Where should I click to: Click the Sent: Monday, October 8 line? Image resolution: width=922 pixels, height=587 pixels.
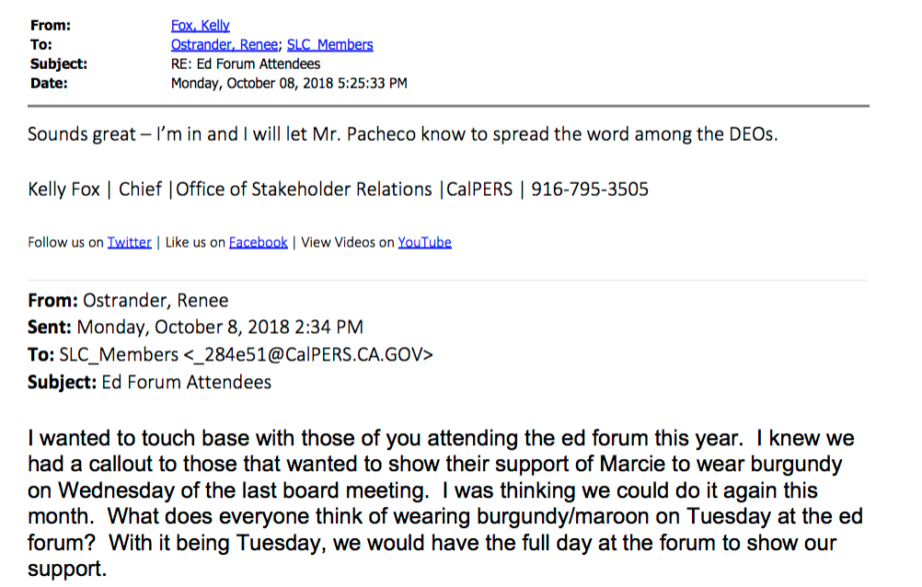click(195, 327)
